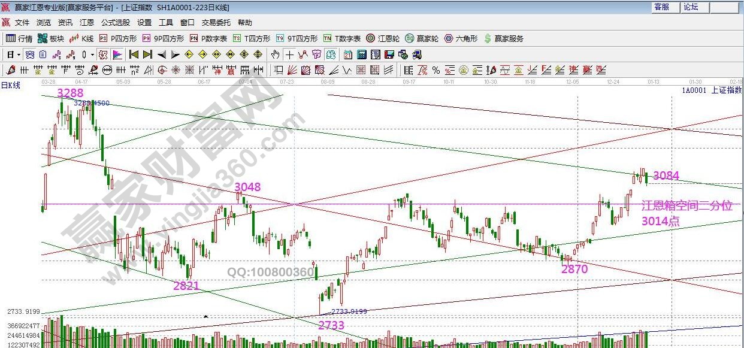Expand the candlestick style dropdown arrow
Screen dimensions: 744x348
pyautogui.click(x=92, y=55)
